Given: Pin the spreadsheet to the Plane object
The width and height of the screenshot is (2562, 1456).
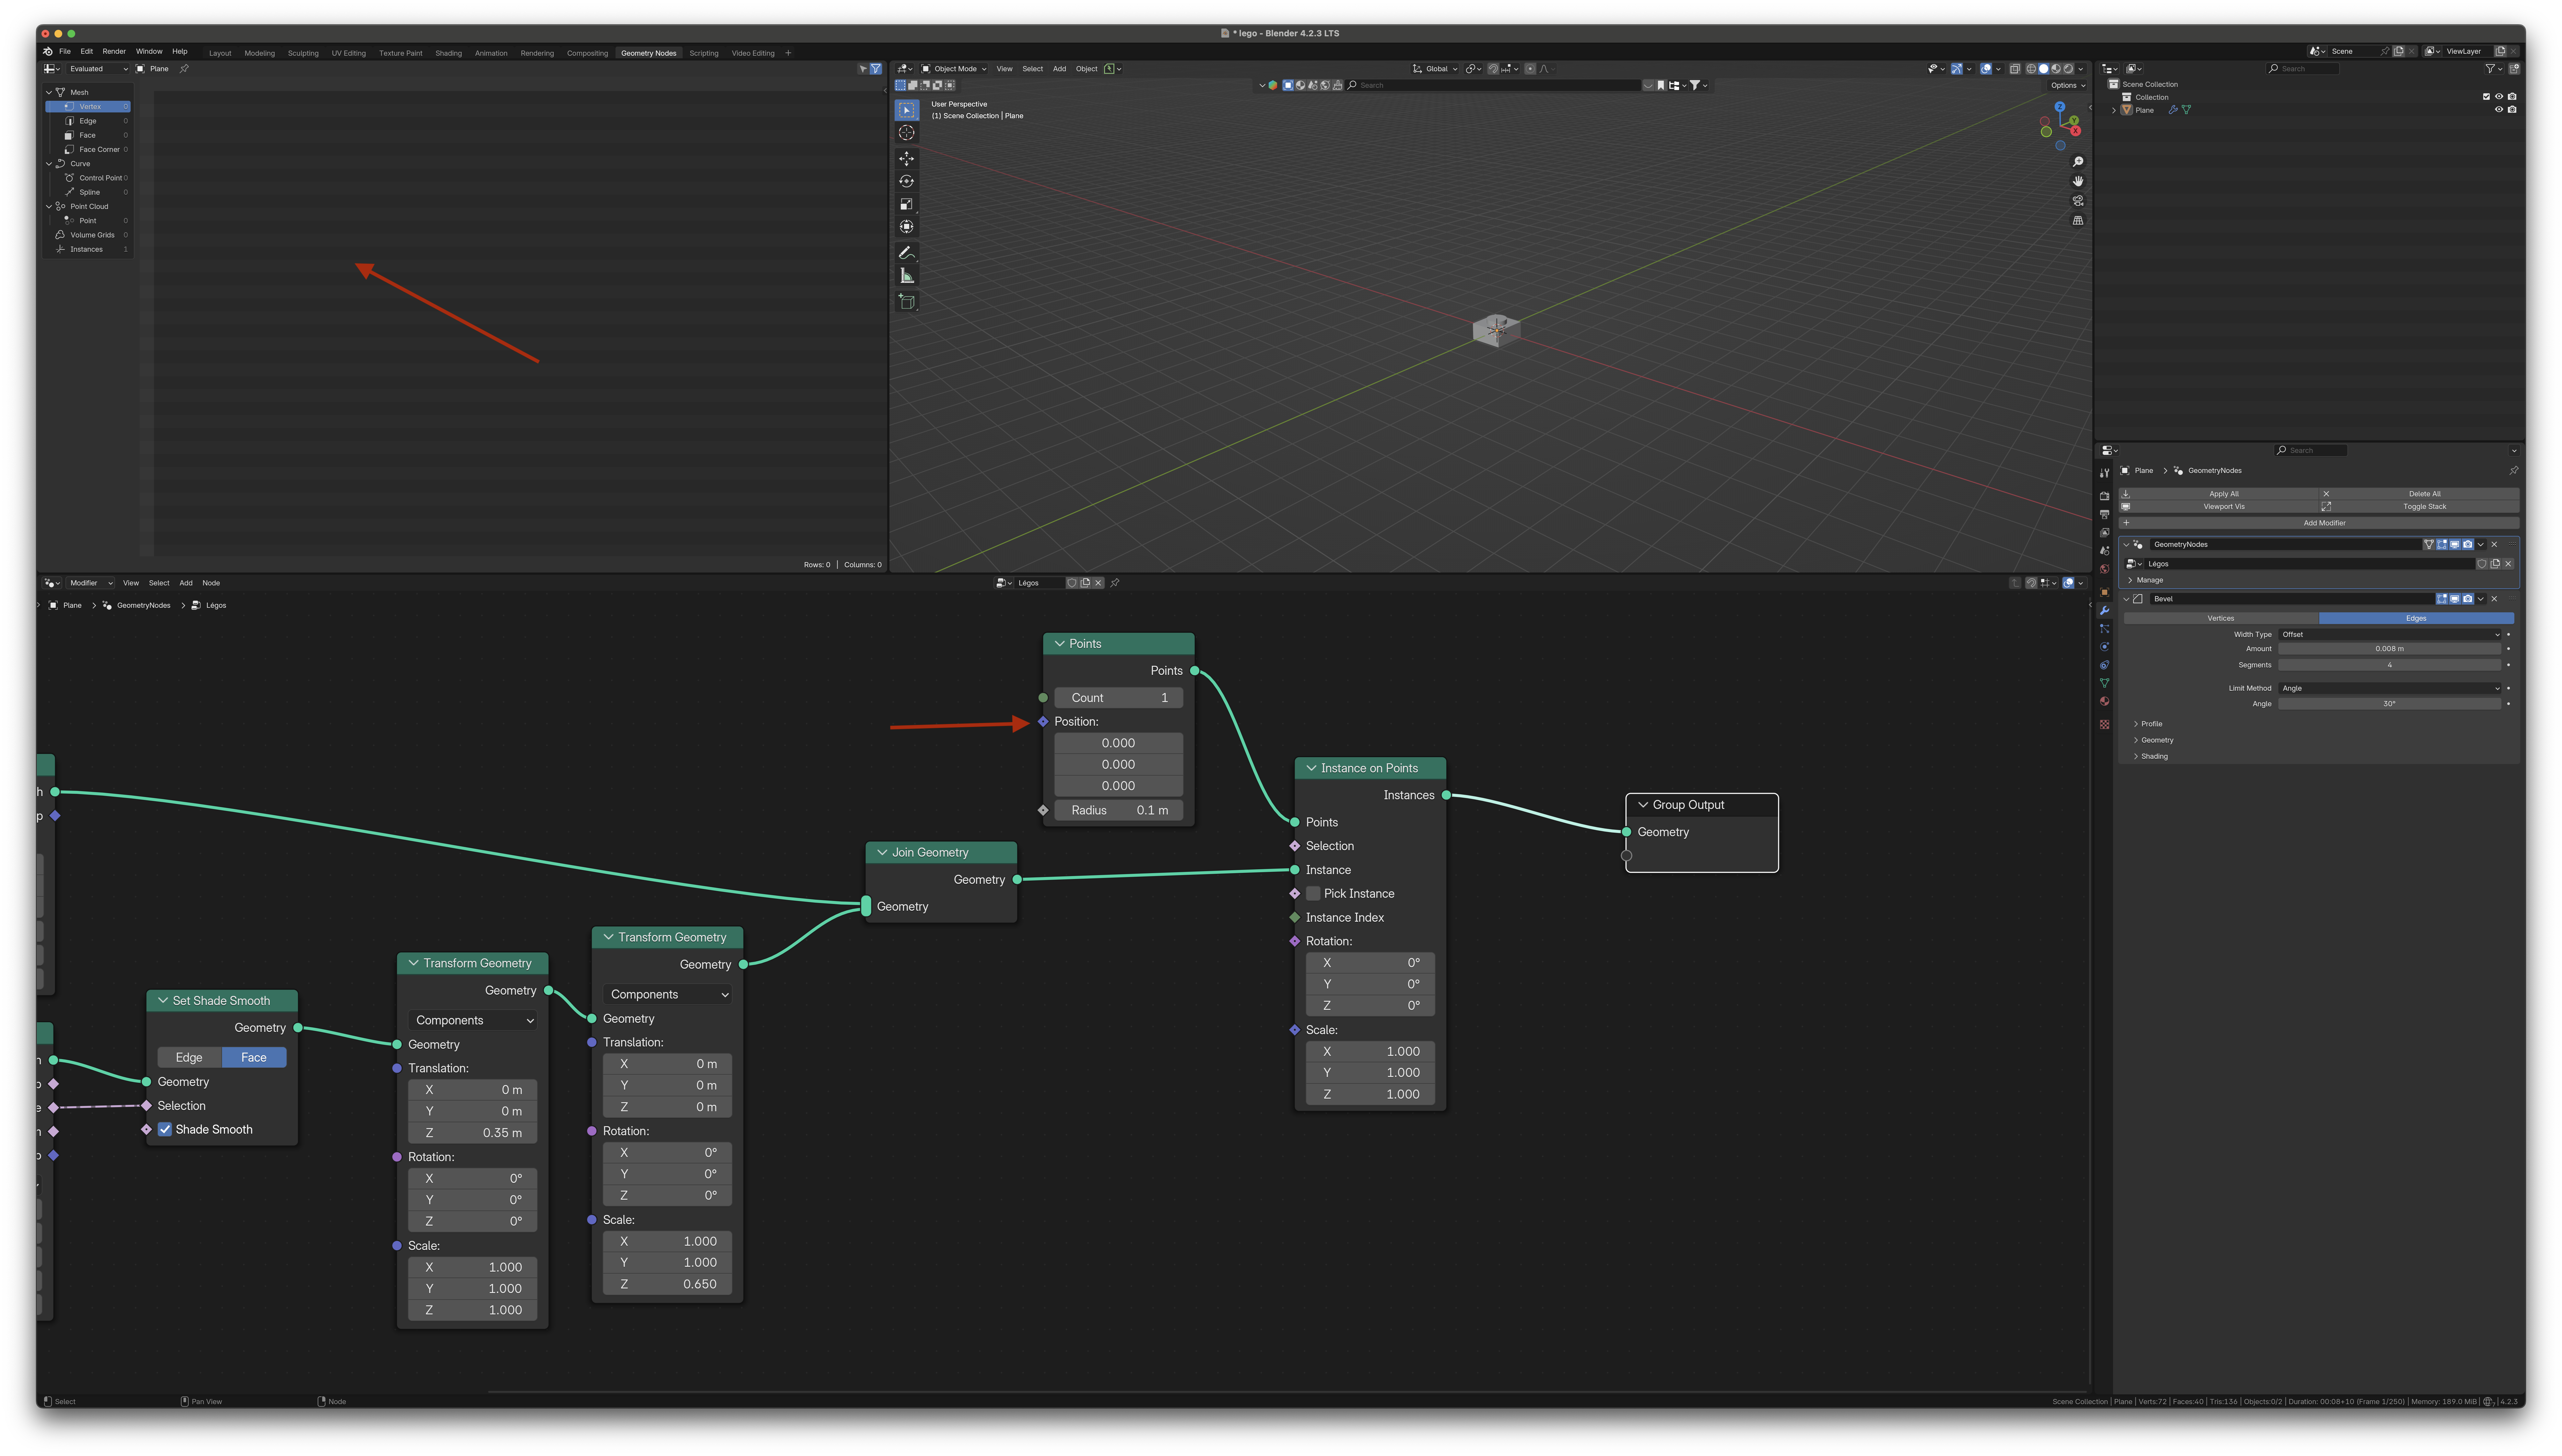Looking at the screenshot, I should tap(184, 69).
